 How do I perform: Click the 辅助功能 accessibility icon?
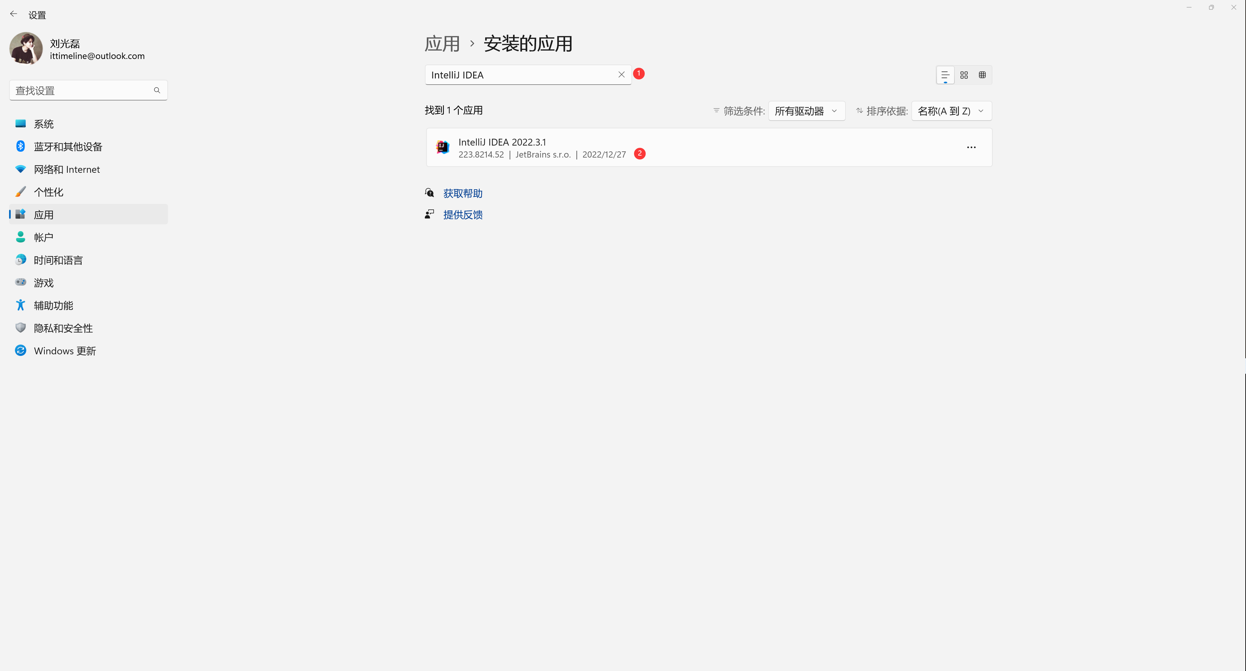click(x=20, y=305)
